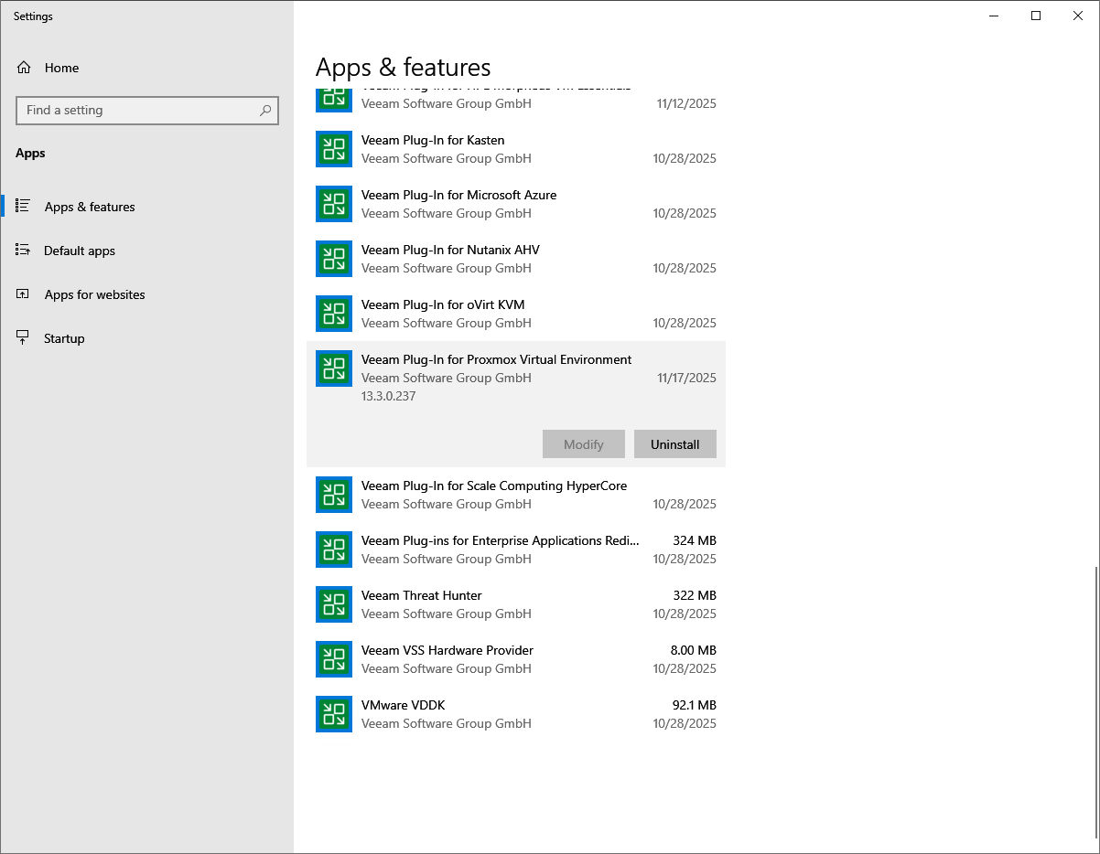Go to the Startup settings page
The image size is (1100, 854).
point(64,338)
